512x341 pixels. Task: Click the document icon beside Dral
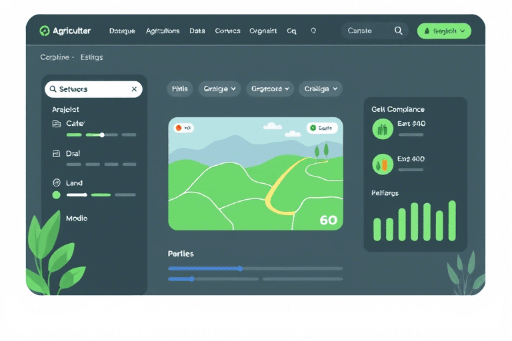56,153
